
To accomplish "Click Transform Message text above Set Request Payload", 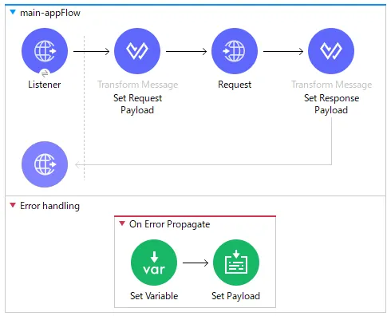I will pos(137,85).
